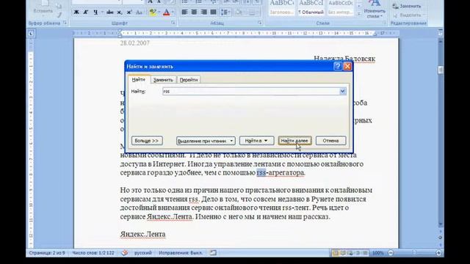470x264 pixels.
Task: Close the Найти и заменить dialog
Action: [x=347, y=66]
